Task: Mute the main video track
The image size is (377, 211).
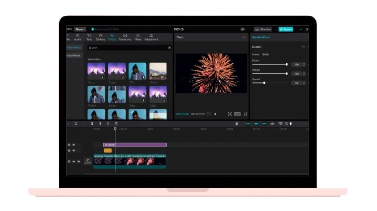Action: (x=79, y=161)
